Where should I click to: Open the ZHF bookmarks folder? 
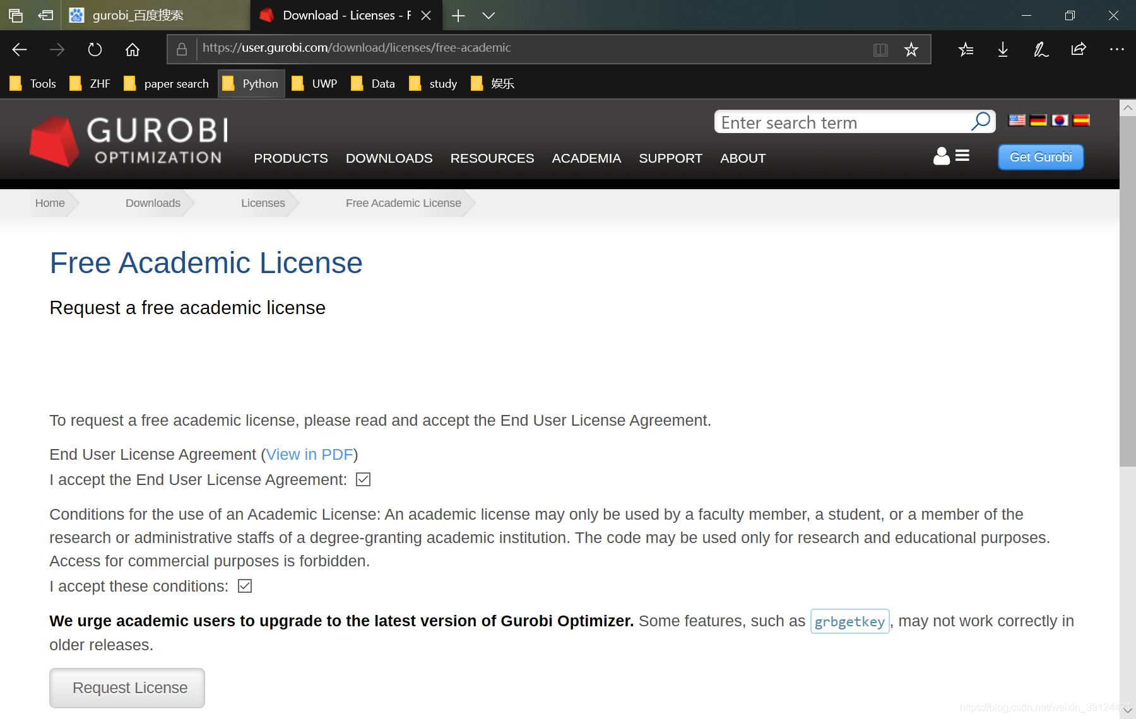90,83
